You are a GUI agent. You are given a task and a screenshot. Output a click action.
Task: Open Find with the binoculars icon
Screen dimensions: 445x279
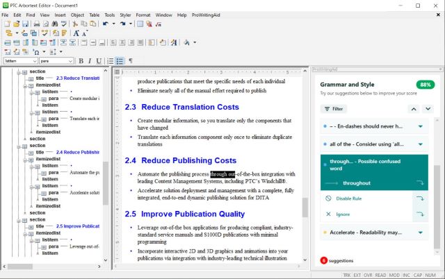[54, 24]
